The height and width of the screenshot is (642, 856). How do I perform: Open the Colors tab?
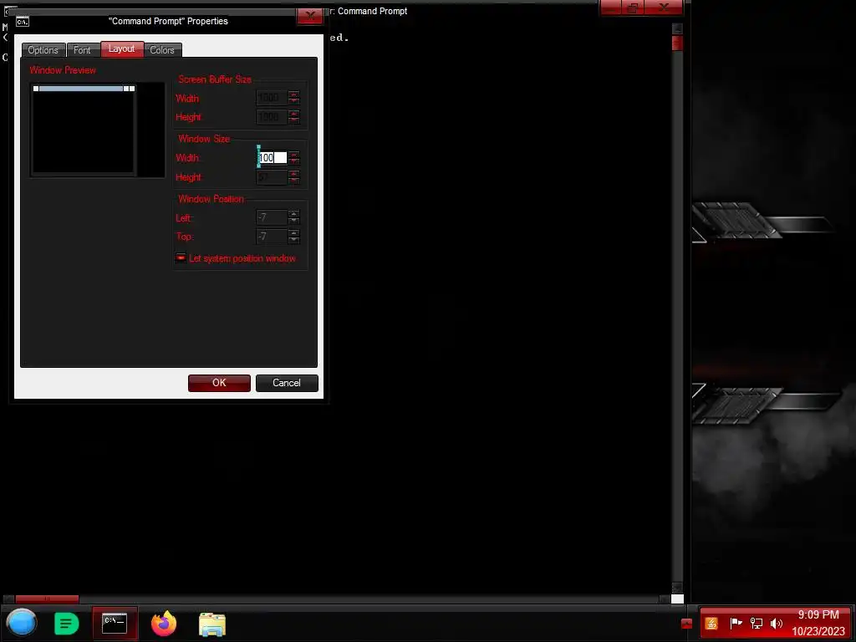pyautogui.click(x=162, y=49)
